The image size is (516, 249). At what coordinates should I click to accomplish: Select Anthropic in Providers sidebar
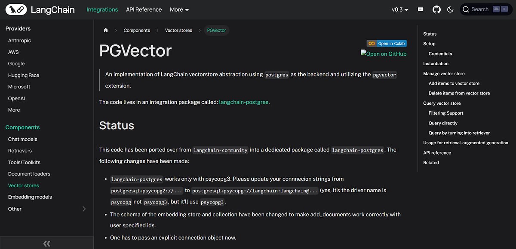click(19, 40)
